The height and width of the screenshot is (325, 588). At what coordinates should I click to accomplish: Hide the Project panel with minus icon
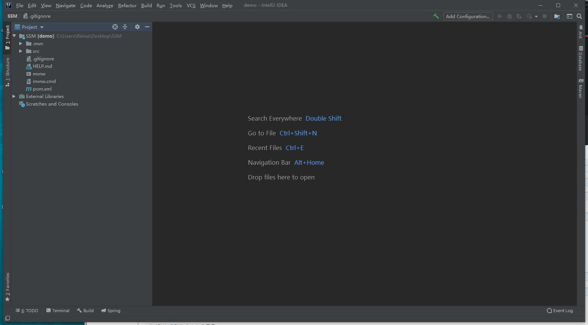[x=147, y=27]
